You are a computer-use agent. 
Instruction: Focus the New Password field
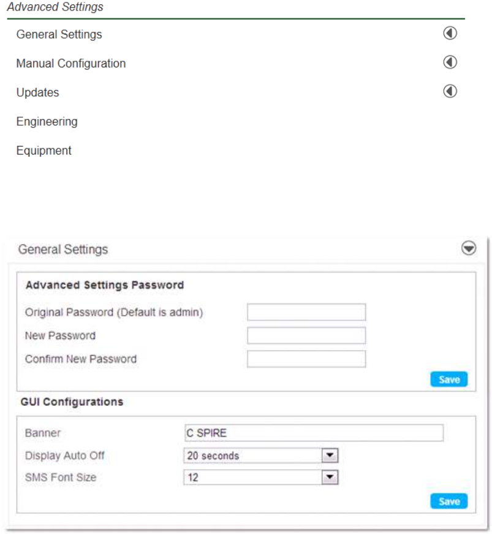[306, 335]
